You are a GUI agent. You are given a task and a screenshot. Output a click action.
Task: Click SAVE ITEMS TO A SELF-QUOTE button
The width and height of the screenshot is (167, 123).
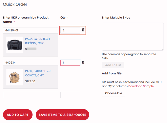pos(62,115)
